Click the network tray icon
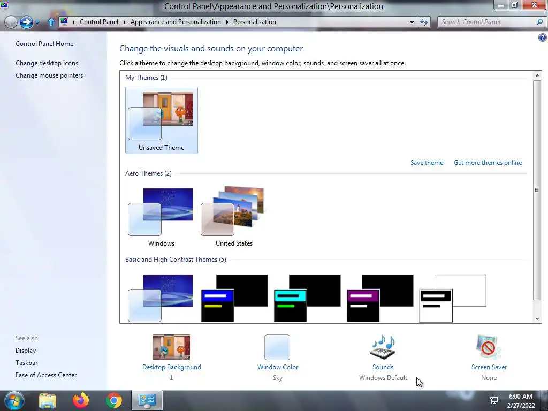The height and width of the screenshot is (411, 548). coord(494,400)
